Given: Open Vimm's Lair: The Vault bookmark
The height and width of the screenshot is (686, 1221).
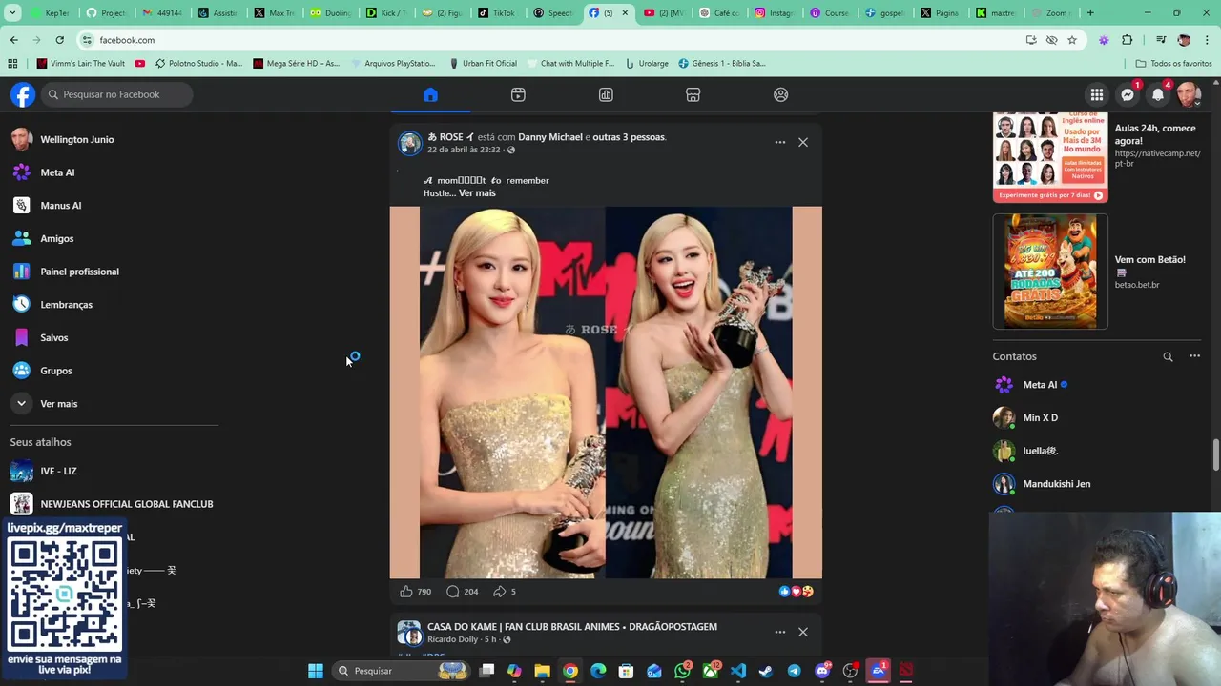Looking at the screenshot, I should click(81, 63).
